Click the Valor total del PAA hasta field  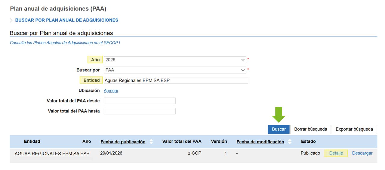pyautogui.click(x=140, y=111)
